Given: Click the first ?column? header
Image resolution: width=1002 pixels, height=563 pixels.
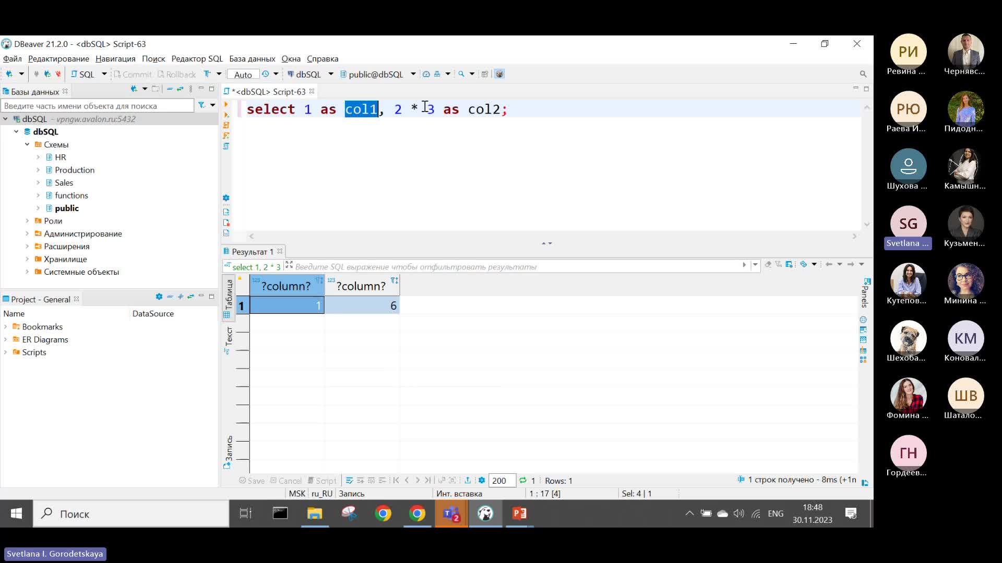Looking at the screenshot, I should [x=287, y=286].
